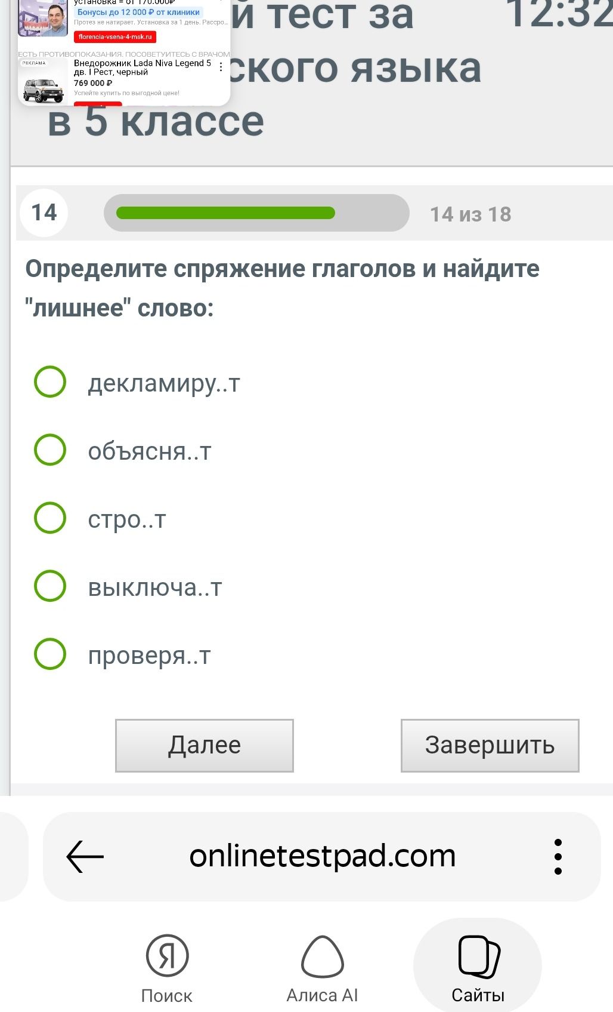This screenshot has height=1012, width=613.
Task: Tap the question number 14 badge
Action: pyautogui.click(x=44, y=213)
